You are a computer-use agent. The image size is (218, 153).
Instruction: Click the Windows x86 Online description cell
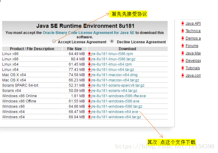[x=32, y=96]
